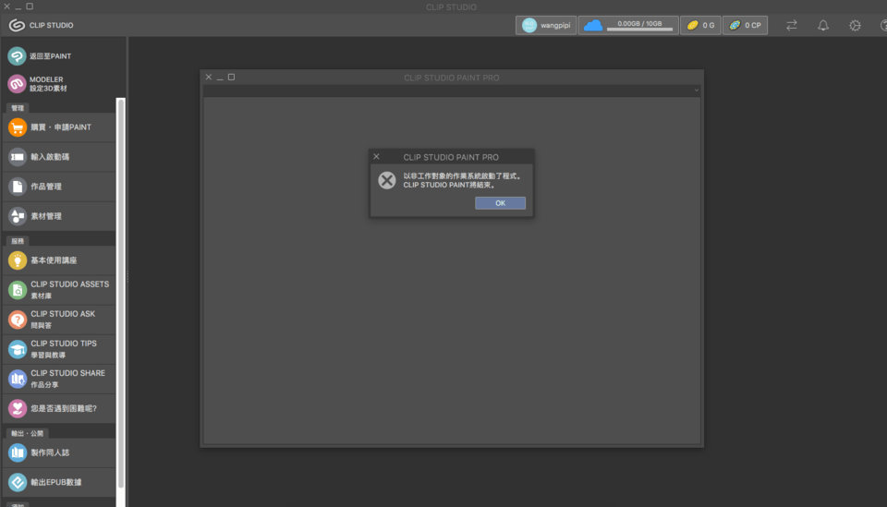Open the purchase PAINT (購買・申請PAINT) cart icon

click(18, 127)
